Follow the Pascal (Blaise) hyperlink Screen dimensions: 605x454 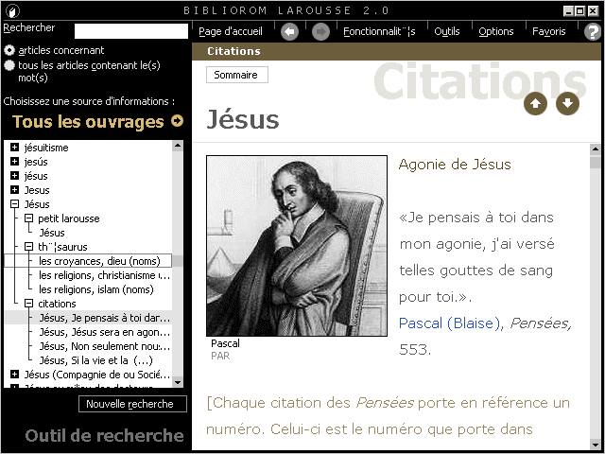[x=450, y=323]
